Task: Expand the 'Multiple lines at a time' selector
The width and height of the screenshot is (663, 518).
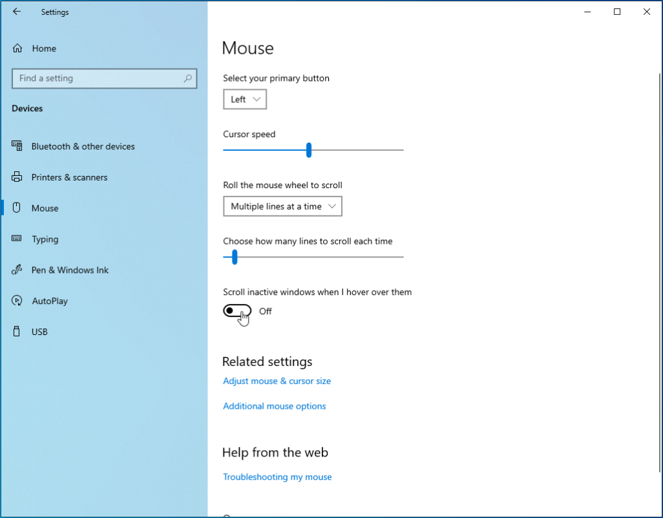Action: coord(282,206)
